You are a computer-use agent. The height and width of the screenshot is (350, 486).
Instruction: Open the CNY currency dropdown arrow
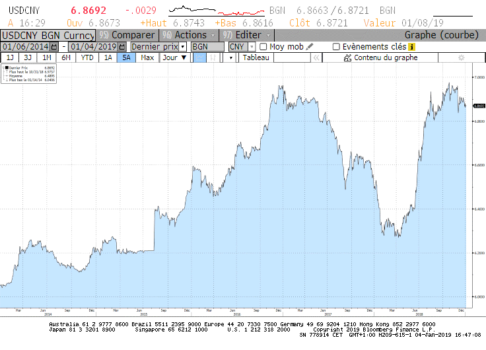point(252,47)
